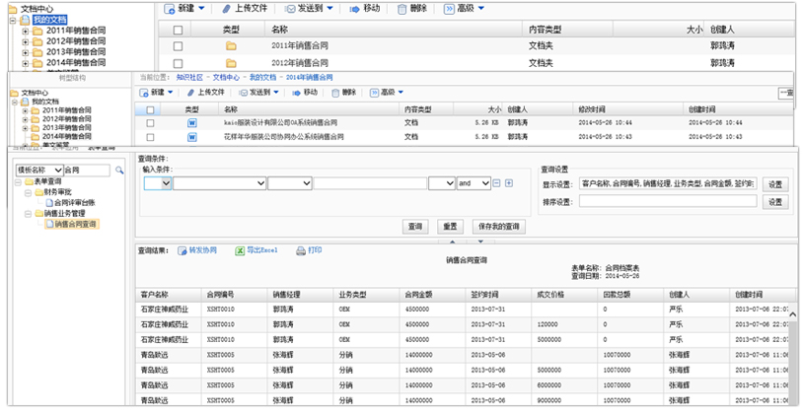Tick header checkbox in topmost folder list
Image resolution: width=802 pixels, height=414 pixels.
pyautogui.click(x=178, y=31)
